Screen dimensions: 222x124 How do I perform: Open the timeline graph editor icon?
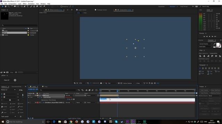(x=96, y=90)
